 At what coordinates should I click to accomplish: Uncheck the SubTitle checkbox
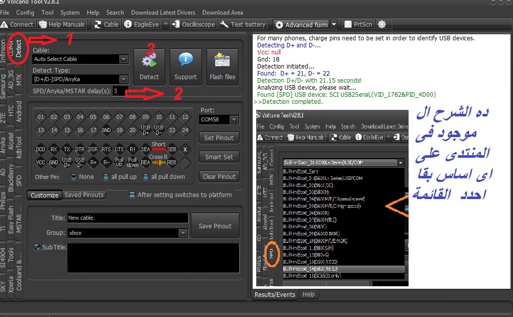tap(37, 247)
